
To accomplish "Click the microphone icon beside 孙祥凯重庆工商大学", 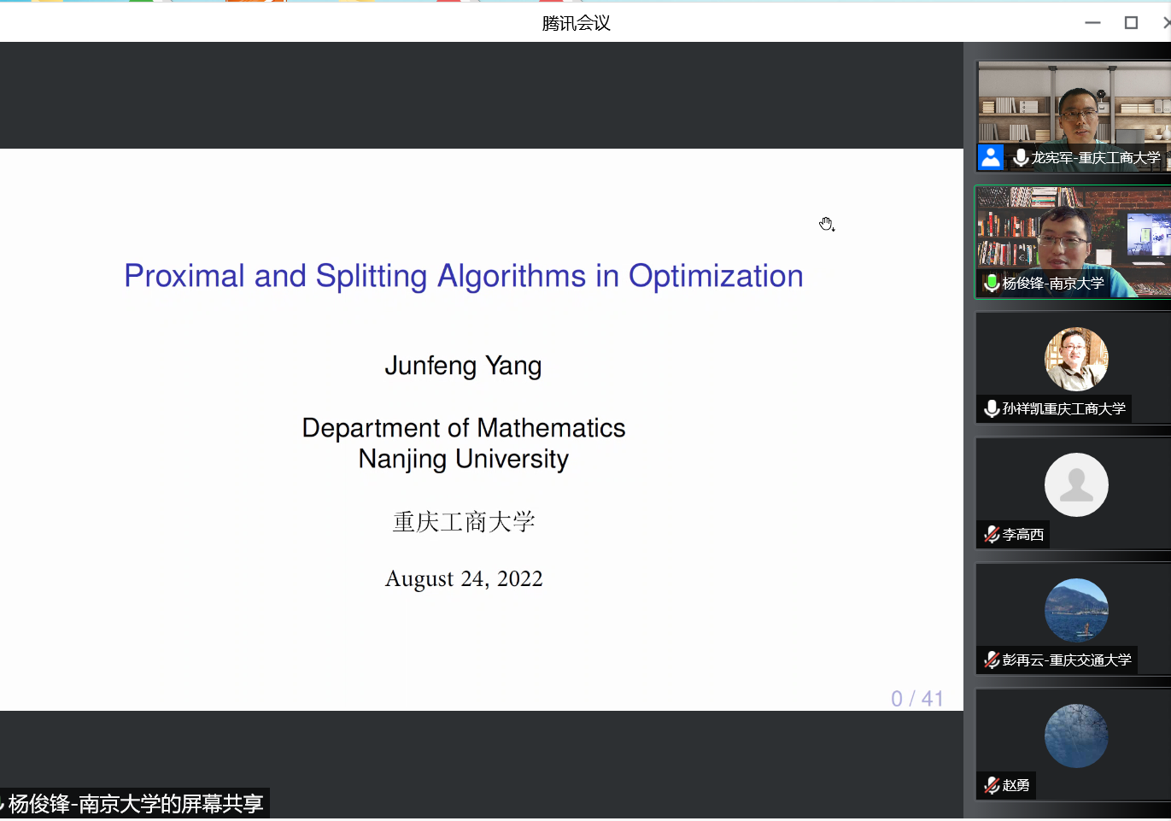I will tap(992, 409).
